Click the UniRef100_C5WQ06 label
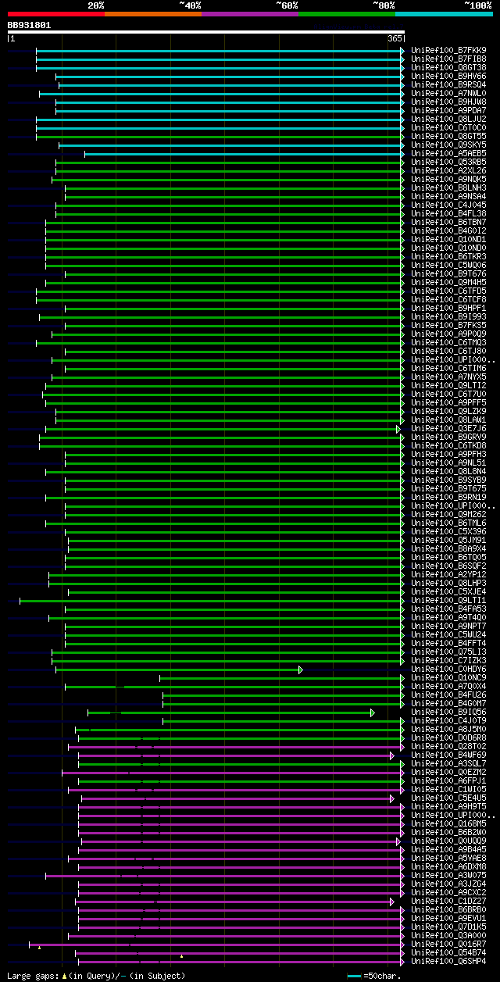This screenshot has height=982, width=500. click(448, 266)
